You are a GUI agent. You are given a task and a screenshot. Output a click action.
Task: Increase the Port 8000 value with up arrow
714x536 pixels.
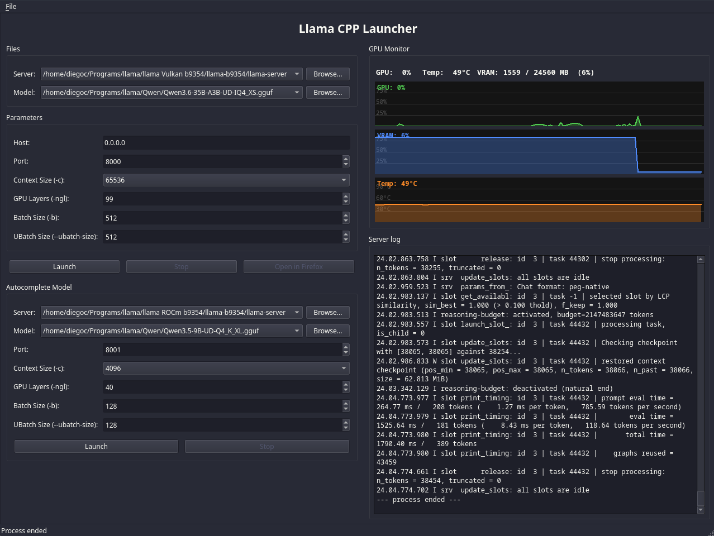[346, 159]
